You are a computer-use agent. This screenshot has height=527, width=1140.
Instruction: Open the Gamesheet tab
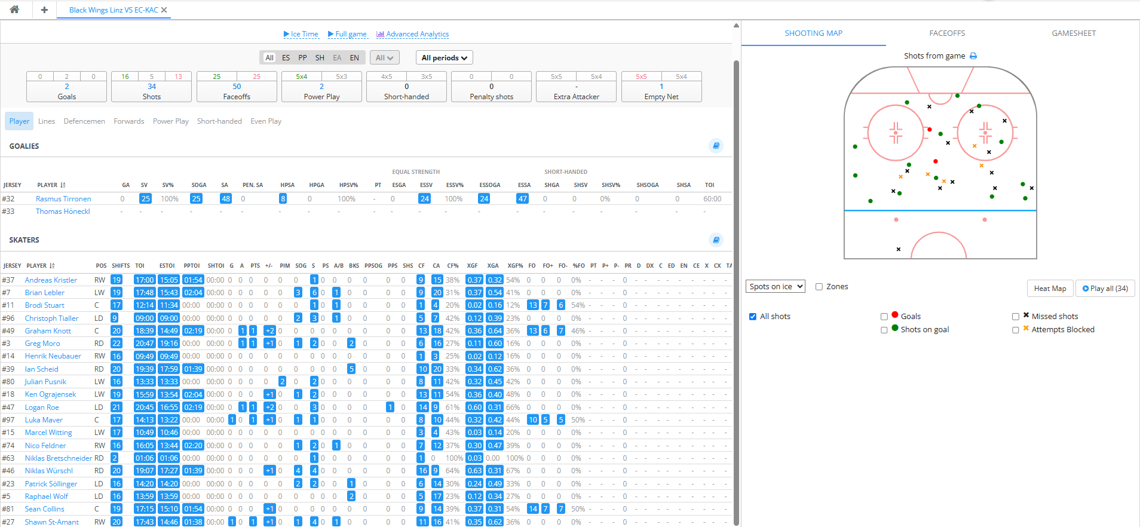[x=1074, y=33]
